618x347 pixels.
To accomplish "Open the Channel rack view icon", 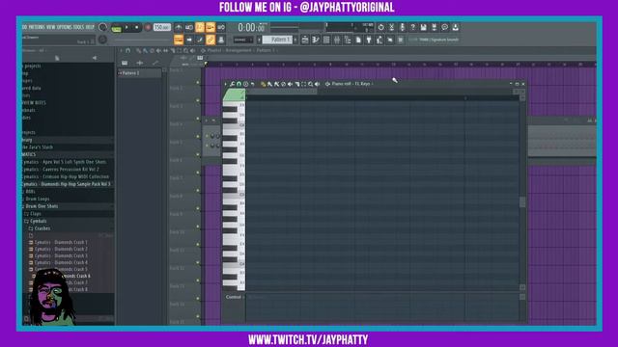I will (x=326, y=40).
